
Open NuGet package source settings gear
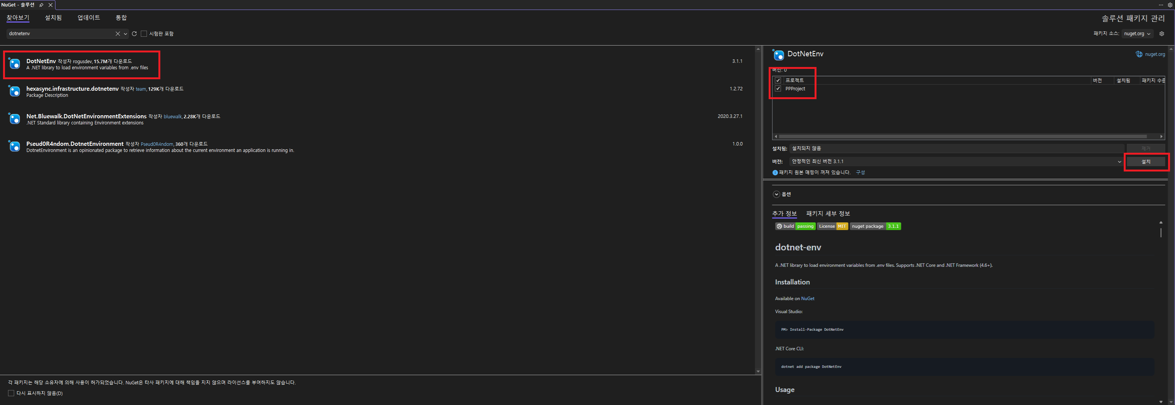tap(1161, 34)
